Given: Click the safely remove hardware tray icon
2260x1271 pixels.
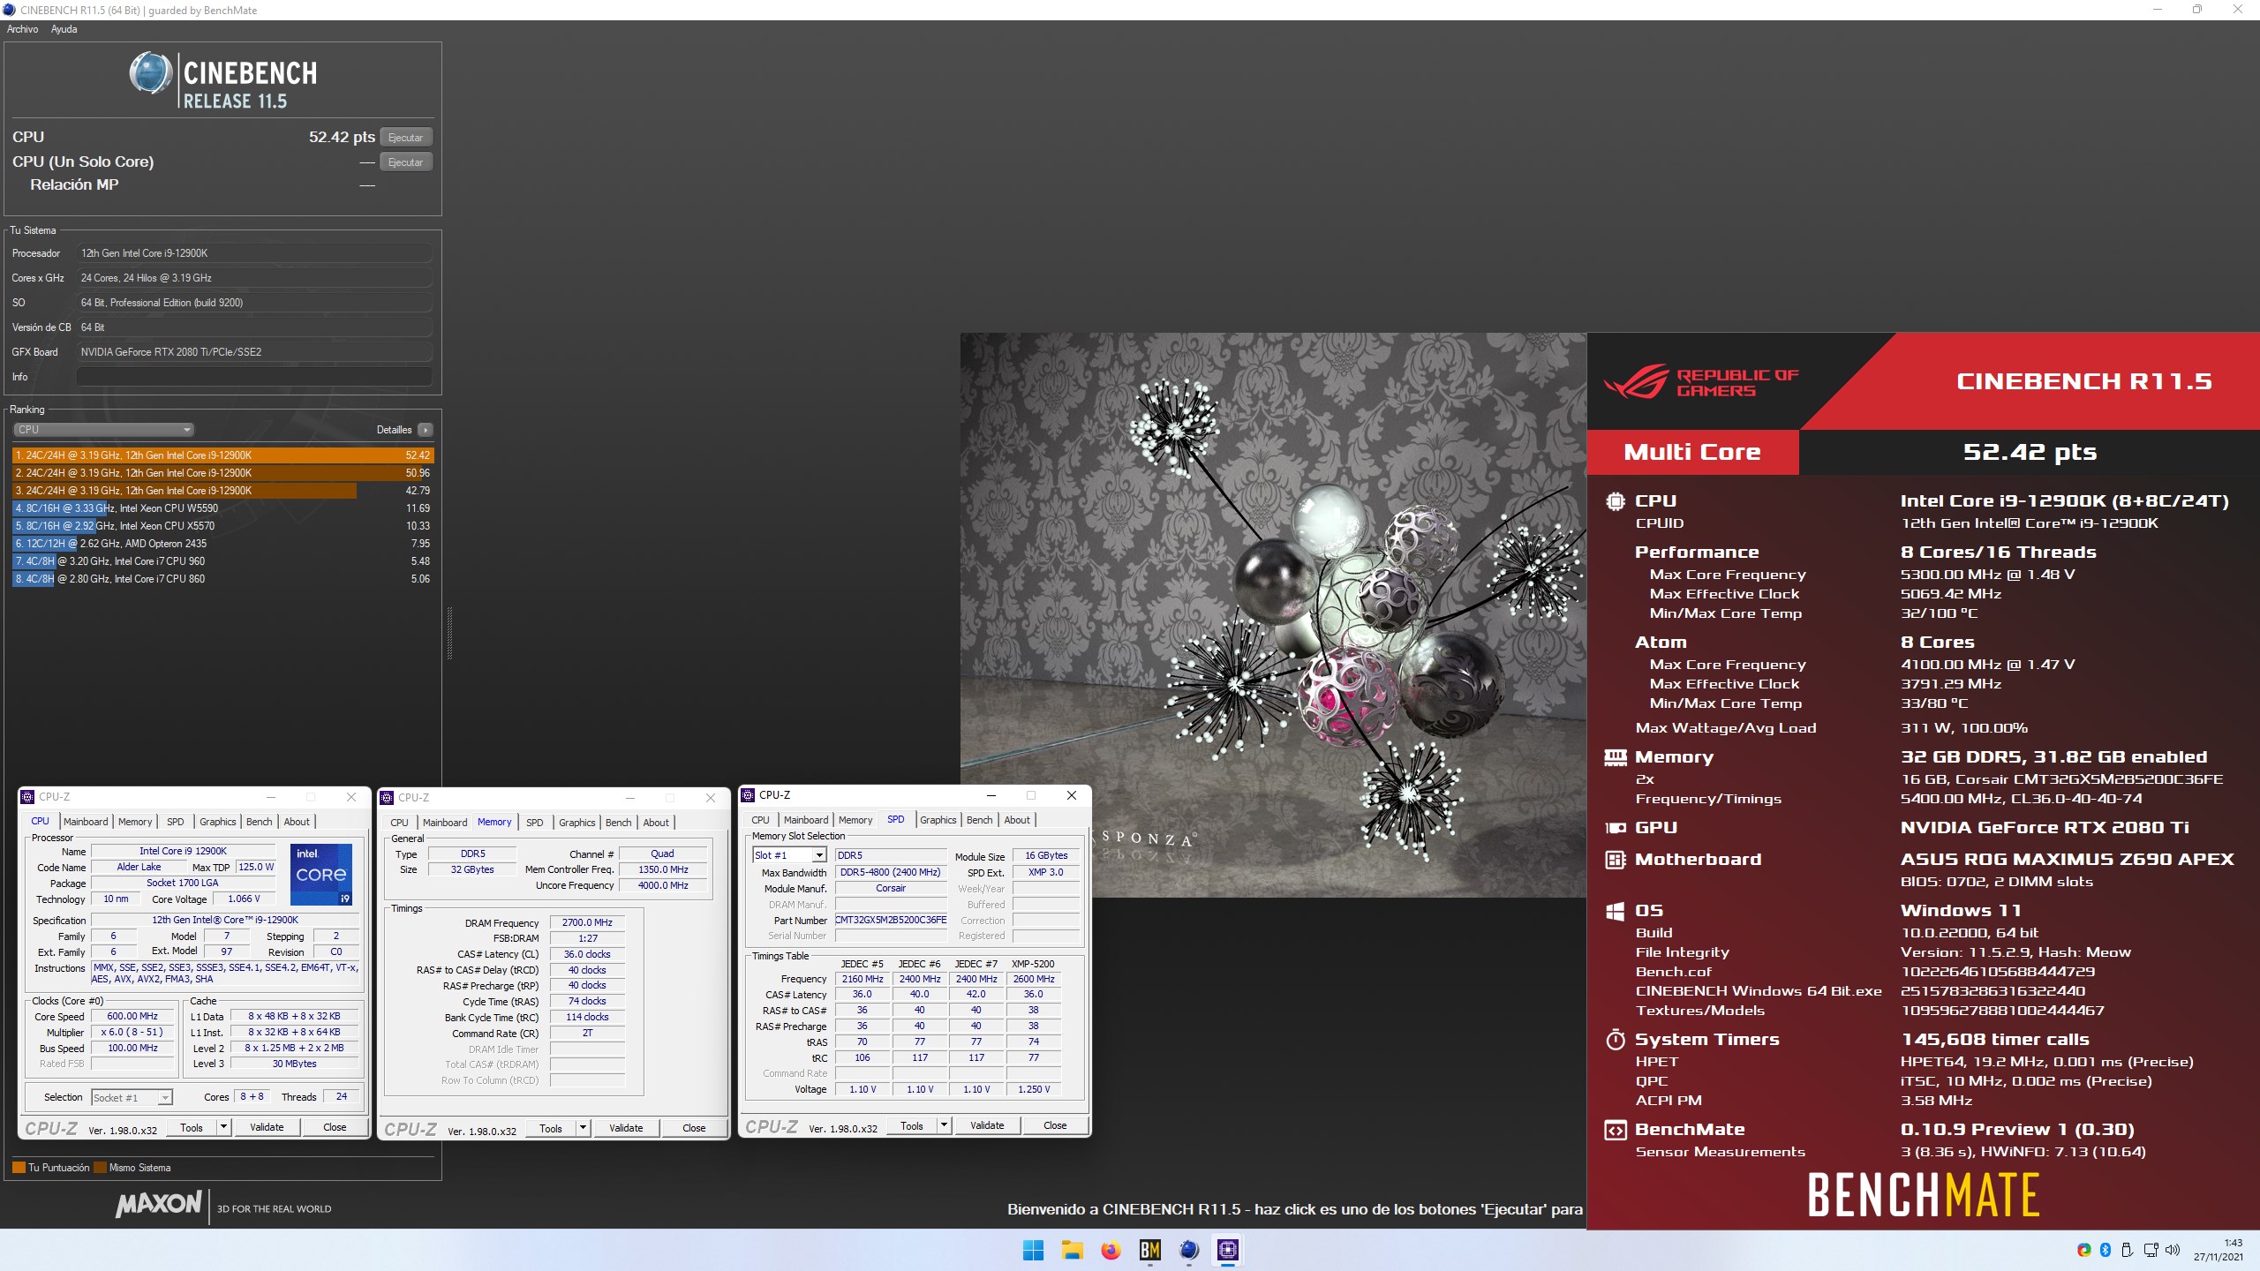Looking at the screenshot, I should (2127, 1250).
